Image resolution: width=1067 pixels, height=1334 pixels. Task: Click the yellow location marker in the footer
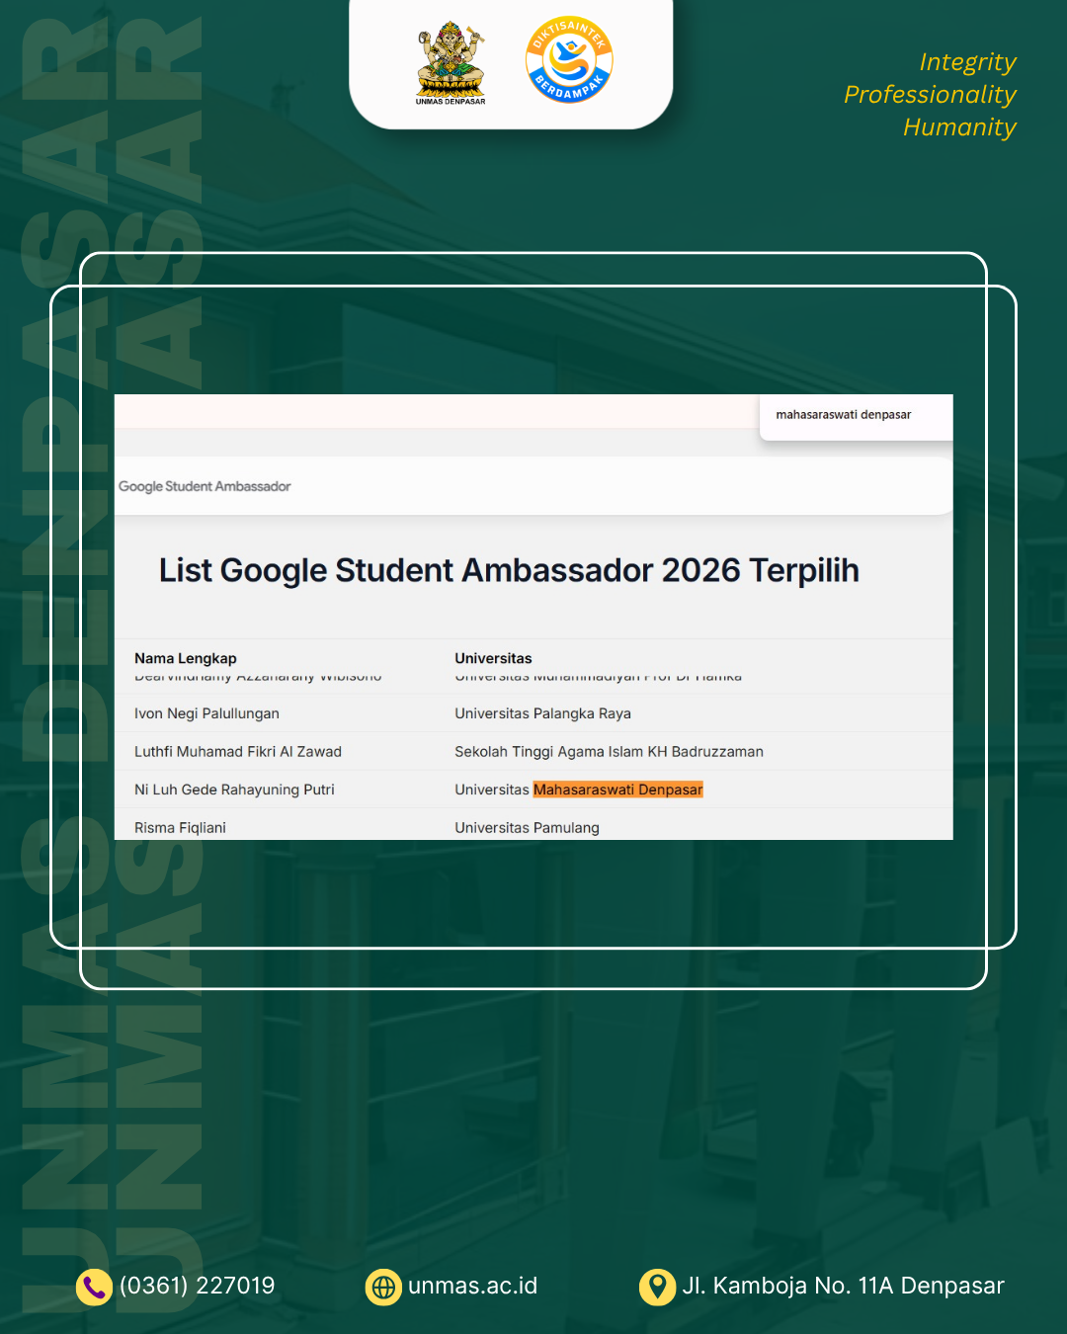pos(656,1287)
